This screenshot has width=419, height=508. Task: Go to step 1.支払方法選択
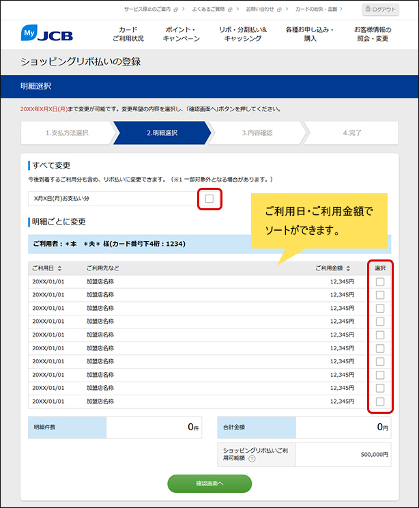tap(67, 133)
